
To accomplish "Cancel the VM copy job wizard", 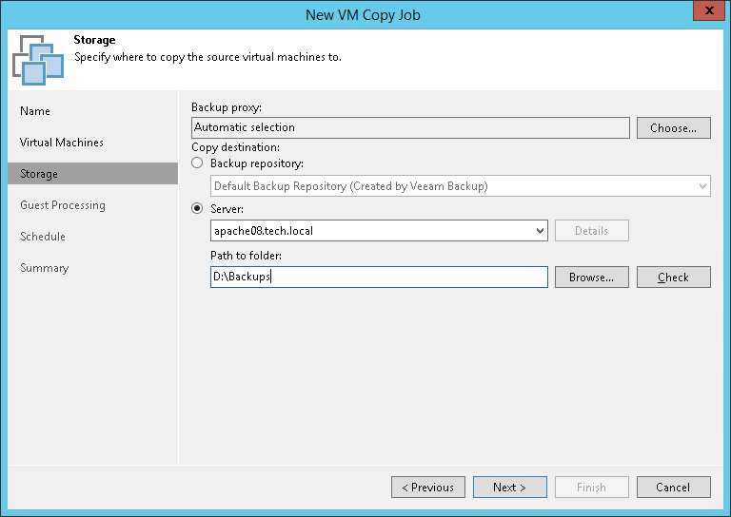I will 673,488.
